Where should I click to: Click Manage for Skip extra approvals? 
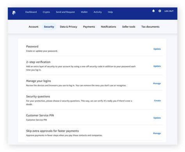coord(157,133)
